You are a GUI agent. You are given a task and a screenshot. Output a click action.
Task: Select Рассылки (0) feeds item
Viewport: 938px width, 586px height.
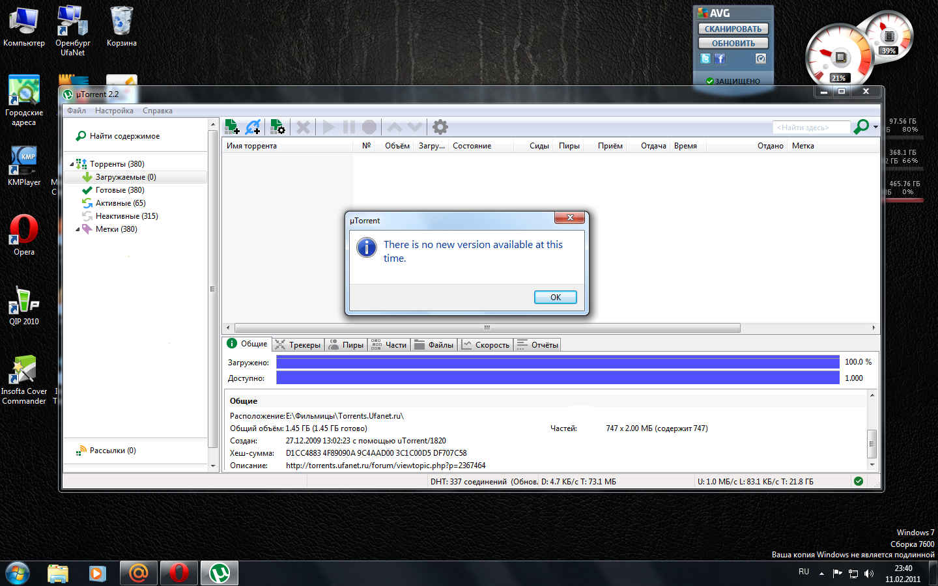[106, 451]
